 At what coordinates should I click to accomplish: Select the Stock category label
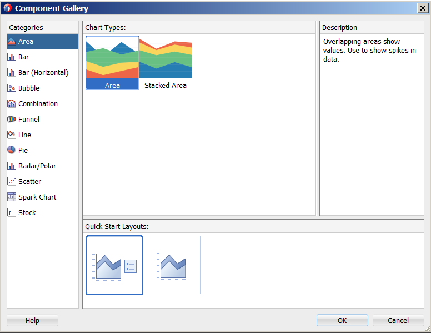point(27,212)
